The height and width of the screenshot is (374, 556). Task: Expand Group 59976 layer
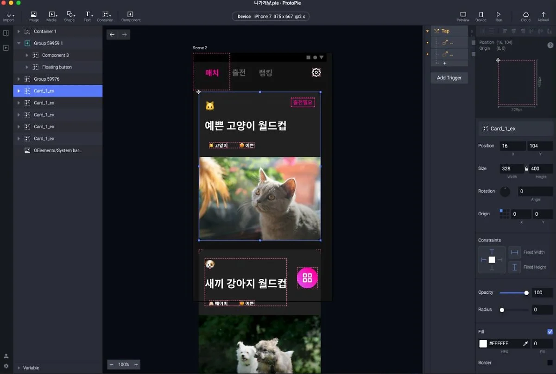(x=19, y=79)
